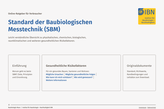Open the Einführung card
Viewport: 164px width, 109px height.
(24, 73)
